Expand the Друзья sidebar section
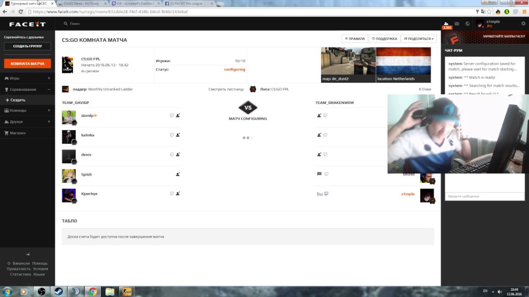Image resolution: width=529 pixels, height=297 pixels. (x=49, y=122)
